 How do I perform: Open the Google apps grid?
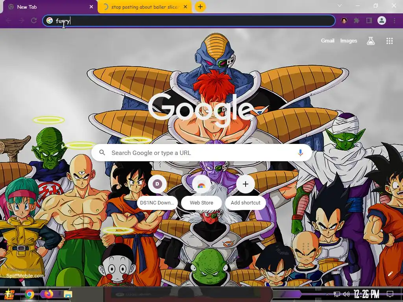tap(389, 41)
